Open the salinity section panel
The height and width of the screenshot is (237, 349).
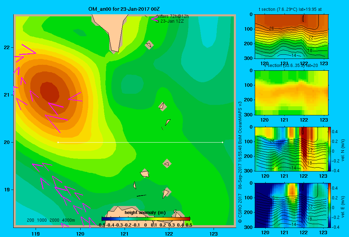click(291, 93)
